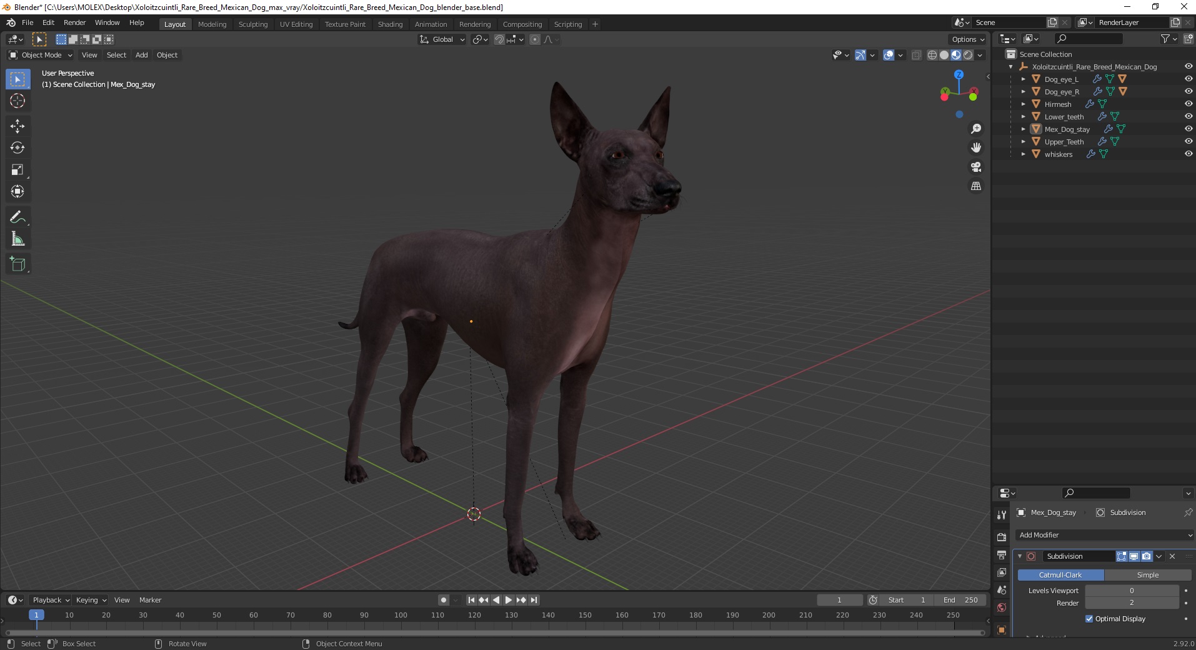Open the Add Cube tool
Screen dimensions: 1196x650
pos(17,264)
